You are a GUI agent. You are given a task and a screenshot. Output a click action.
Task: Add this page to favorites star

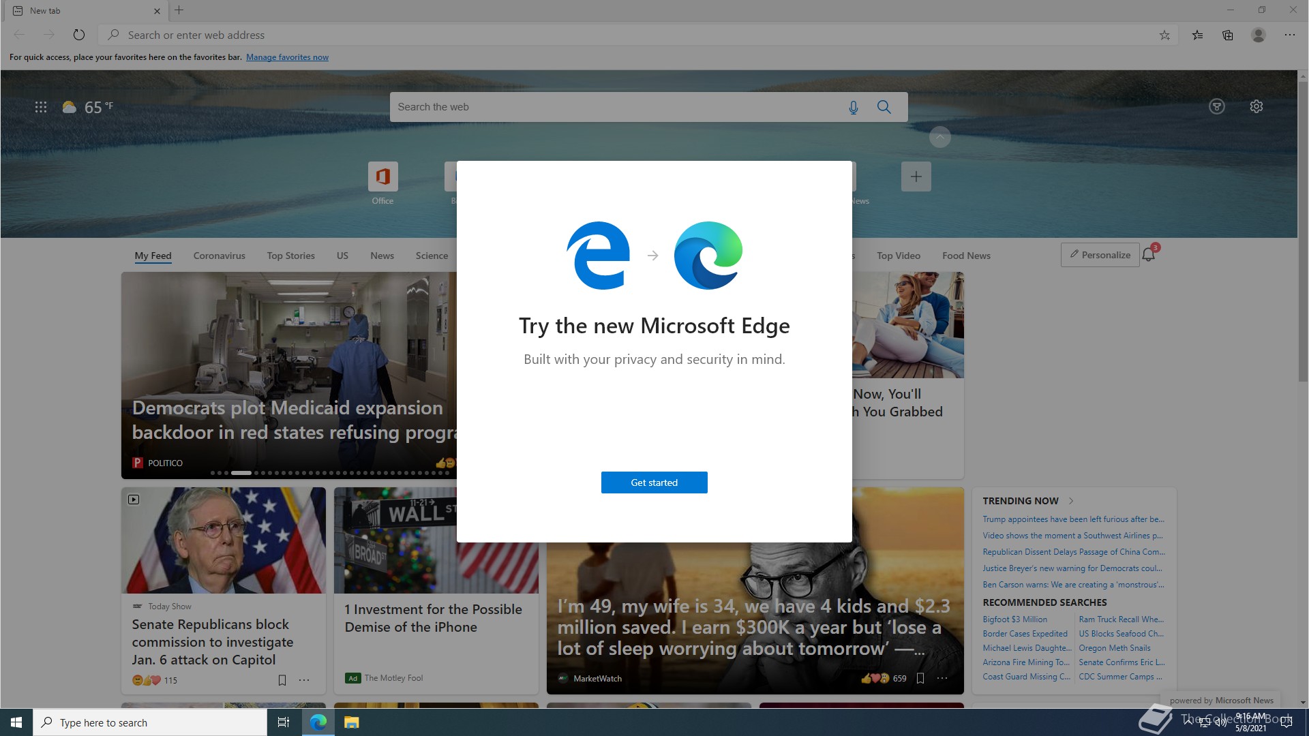click(1164, 35)
